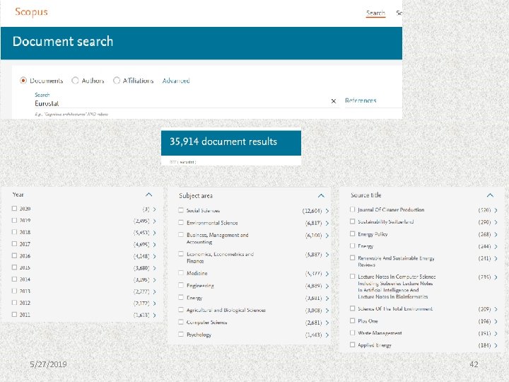This screenshot has width=509, height=382.
Task: Check the Energy subject area checkbox
Action: pos(181,297)
